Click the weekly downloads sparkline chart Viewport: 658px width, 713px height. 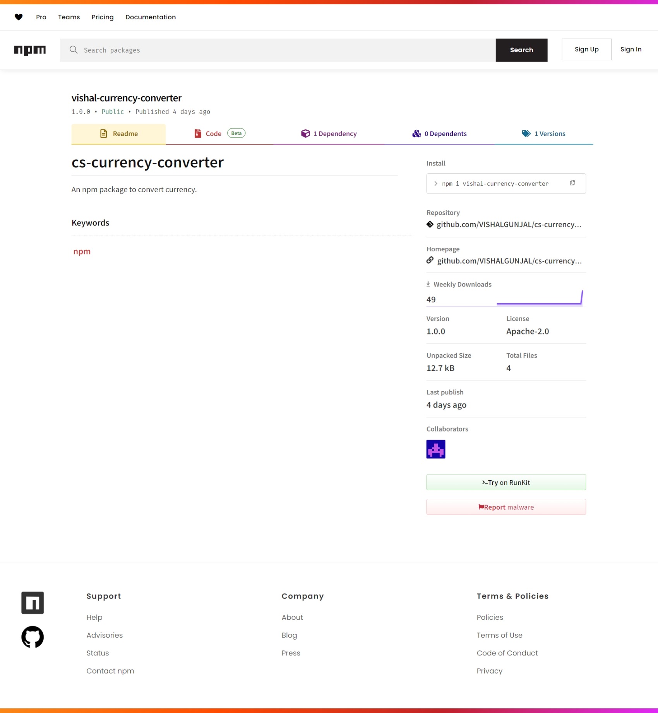pos(540,298)
